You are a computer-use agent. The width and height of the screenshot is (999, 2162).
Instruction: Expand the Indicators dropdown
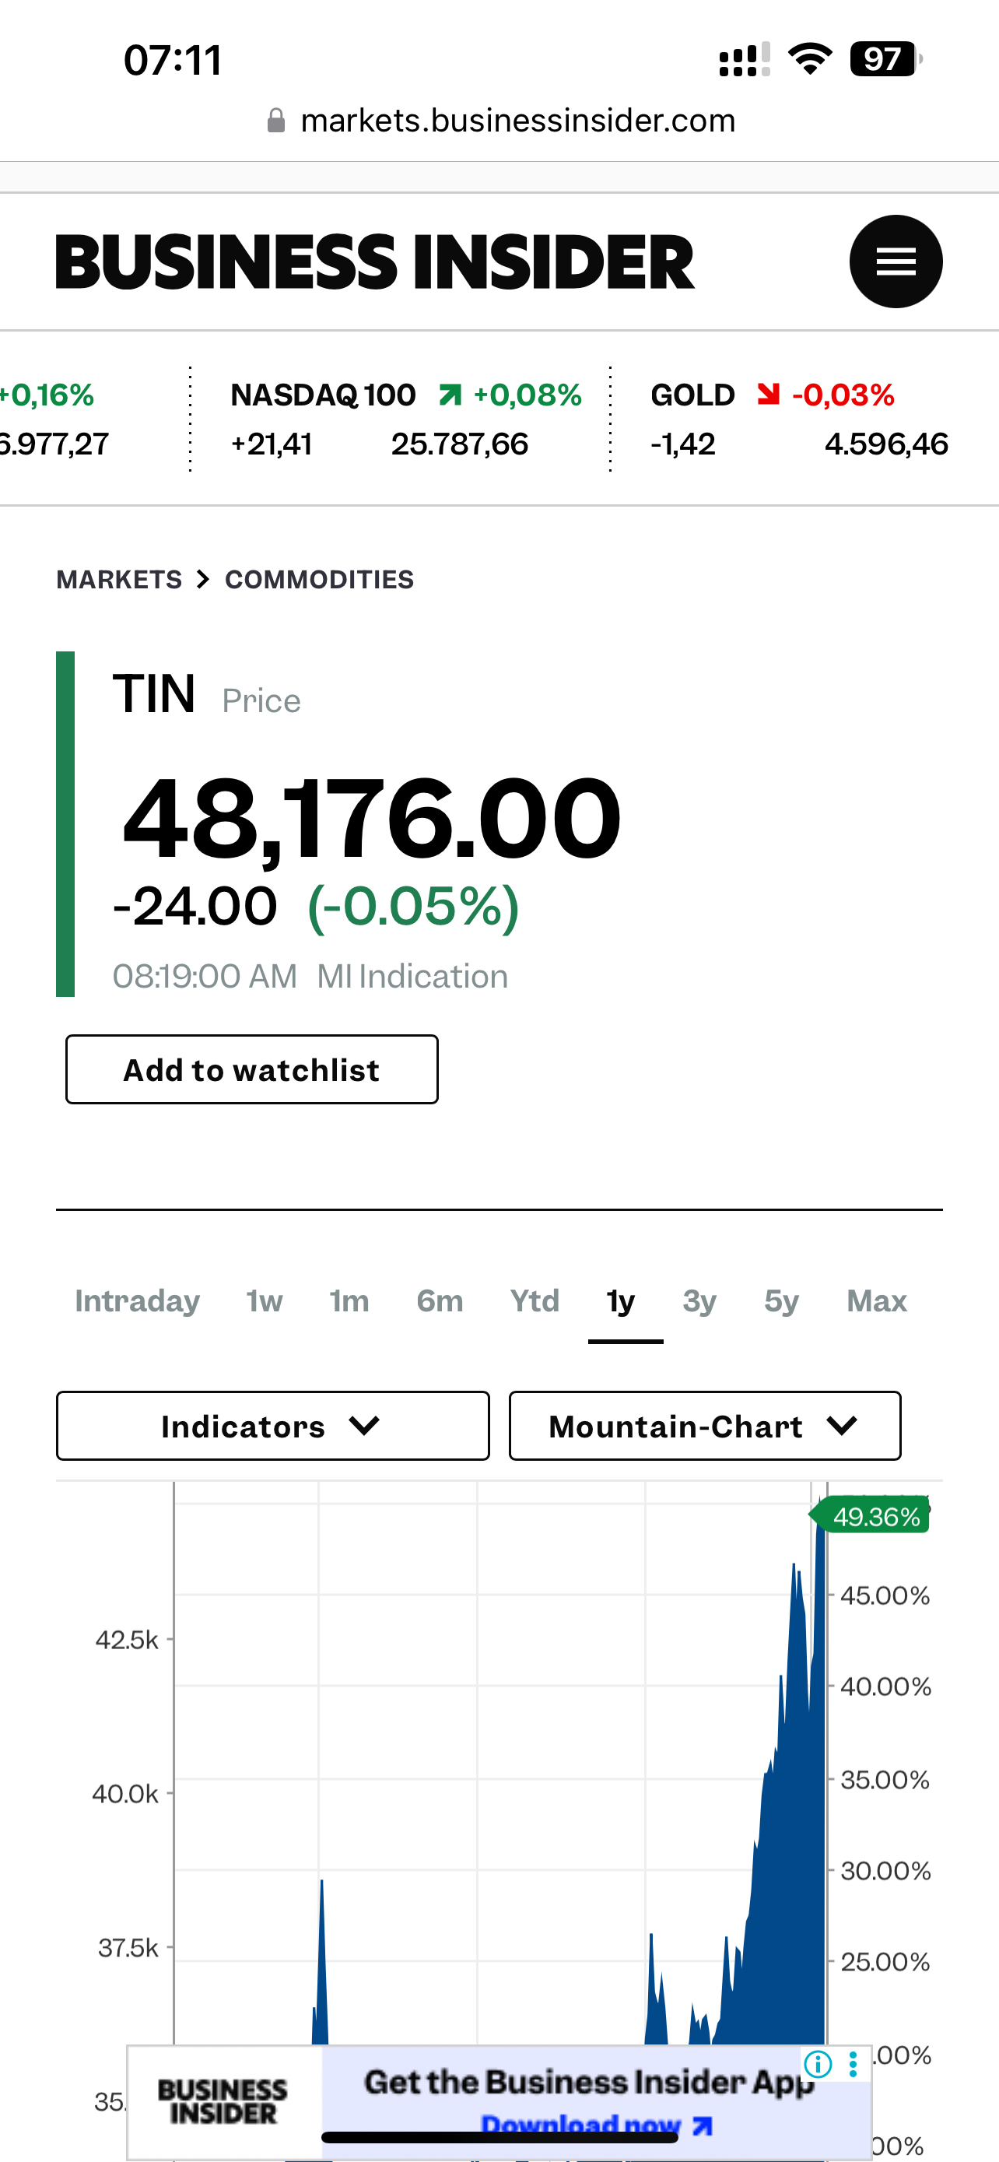click(x=272, y=1426)
